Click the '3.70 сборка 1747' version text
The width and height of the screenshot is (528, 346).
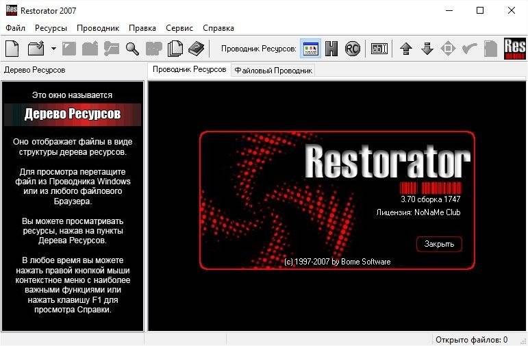pyautogui.click(x=430, y=199)
